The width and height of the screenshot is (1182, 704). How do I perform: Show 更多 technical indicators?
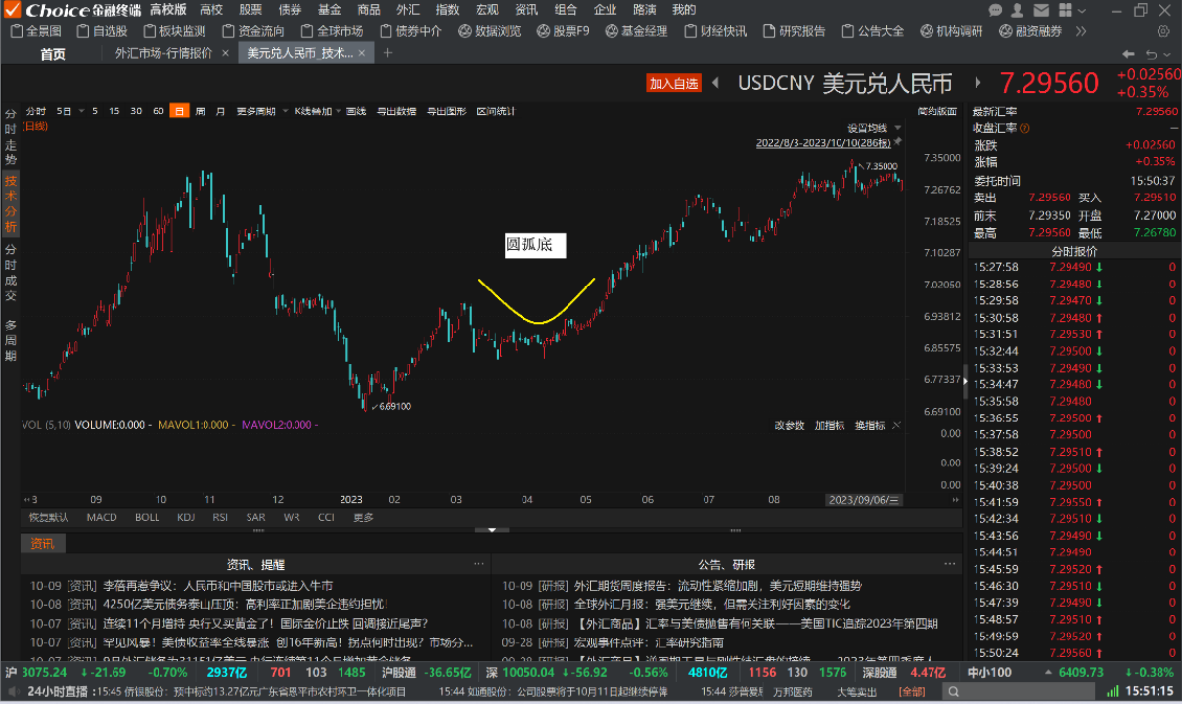click(363, 517)
